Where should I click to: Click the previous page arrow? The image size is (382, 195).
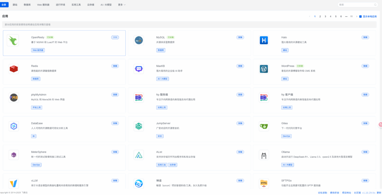310,16
